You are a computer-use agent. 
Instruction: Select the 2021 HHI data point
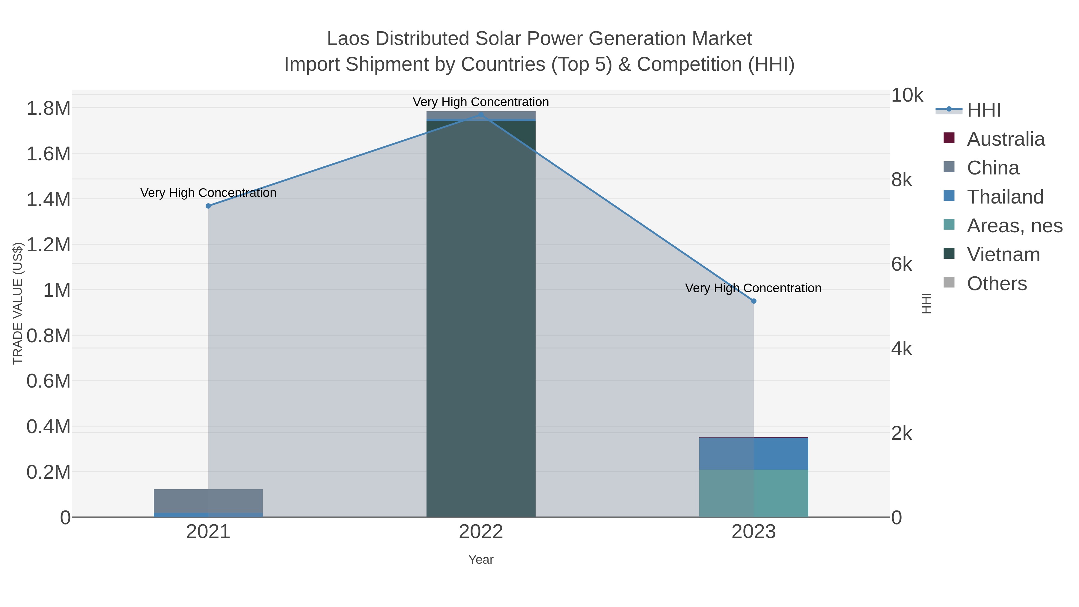[x=208, y=206]
